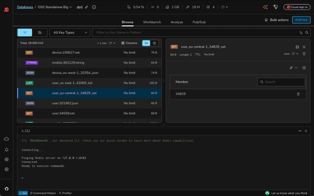
Task: Open the Columns selector in key list
Action: (129, 43)
